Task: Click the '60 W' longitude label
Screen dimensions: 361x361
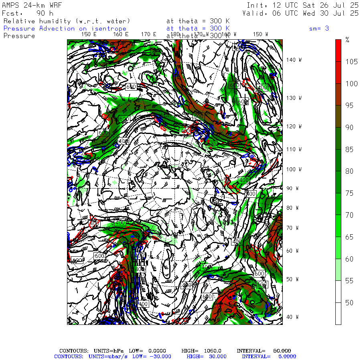Action: tap(292, 251)
